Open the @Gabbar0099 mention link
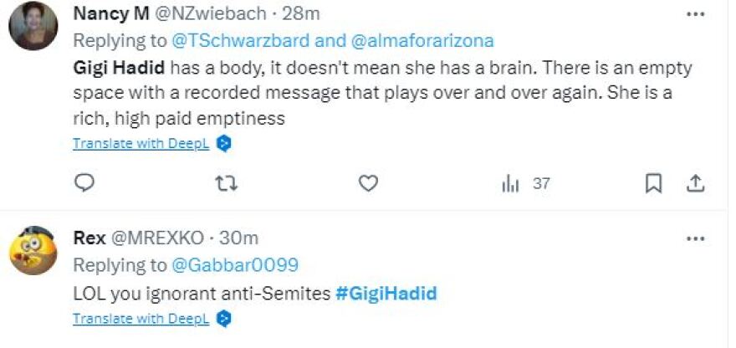This screenshot has height=348, width=736. pos(236,265)
